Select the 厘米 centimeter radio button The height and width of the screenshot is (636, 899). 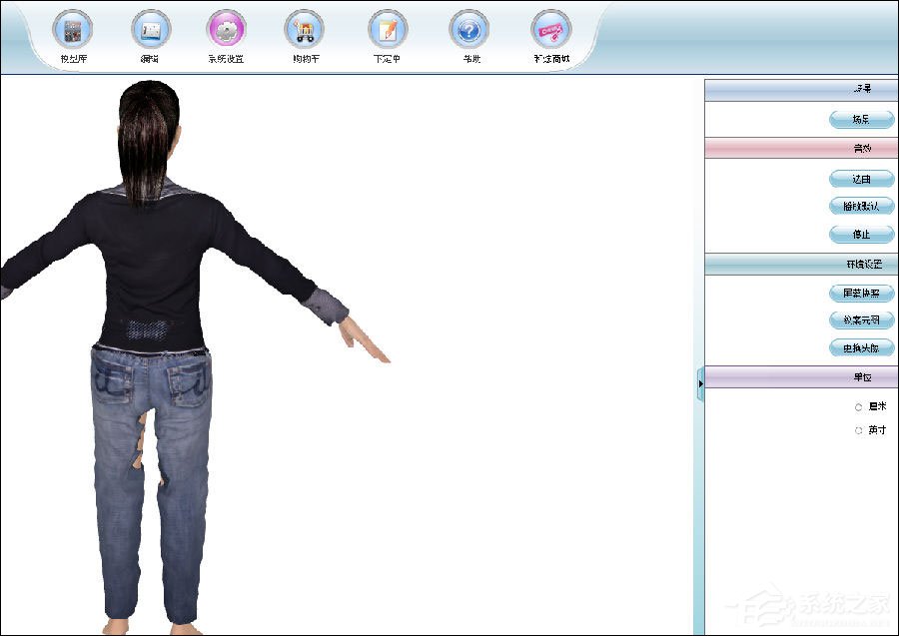pyautogui.click(x=858, y=406)
